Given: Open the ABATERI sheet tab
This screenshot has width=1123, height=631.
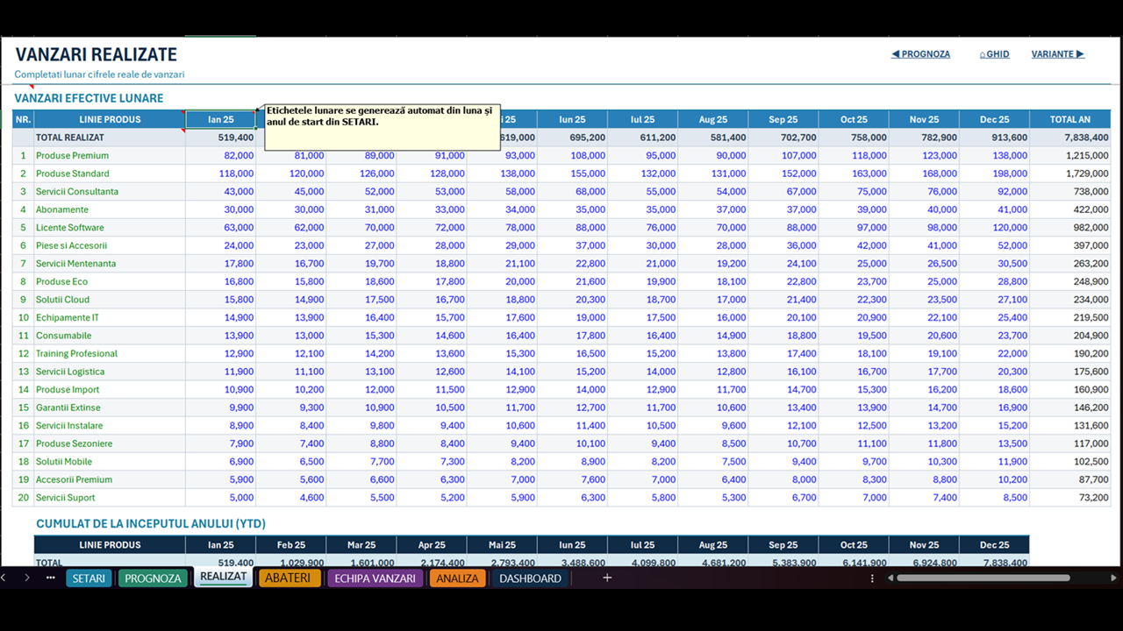Looking at the screenshot, I should tap(288, 578).
